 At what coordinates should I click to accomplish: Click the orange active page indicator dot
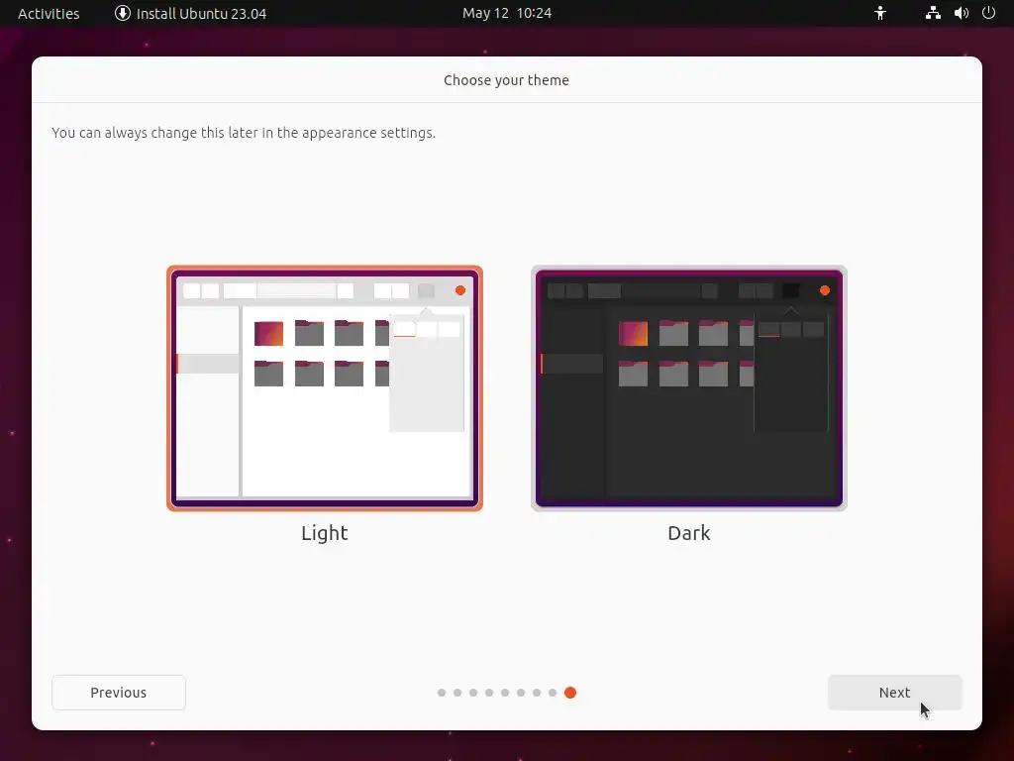(x=569, y=693)
